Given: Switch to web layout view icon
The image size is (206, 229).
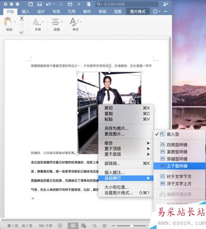Looking at the screenshot, I should click(83, 226).
